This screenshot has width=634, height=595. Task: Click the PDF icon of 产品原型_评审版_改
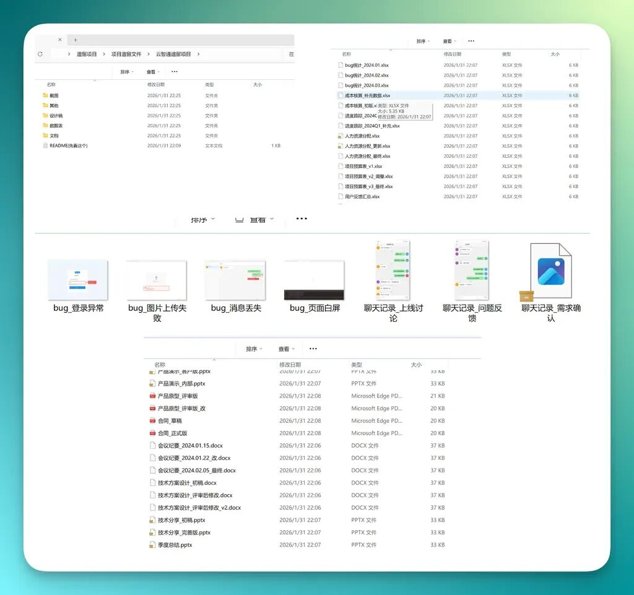pos(152,409)
